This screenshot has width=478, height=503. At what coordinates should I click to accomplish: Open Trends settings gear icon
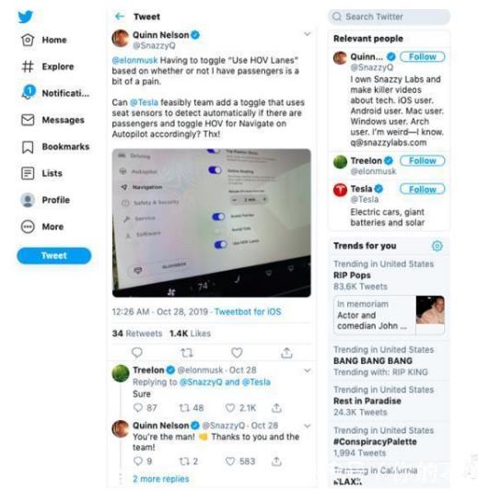coord(437,246)
